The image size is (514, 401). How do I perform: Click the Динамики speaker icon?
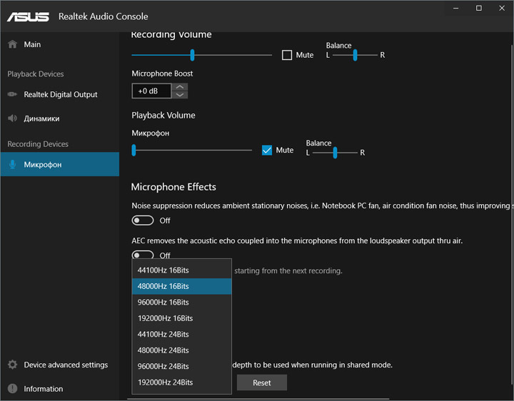(12, 118)
